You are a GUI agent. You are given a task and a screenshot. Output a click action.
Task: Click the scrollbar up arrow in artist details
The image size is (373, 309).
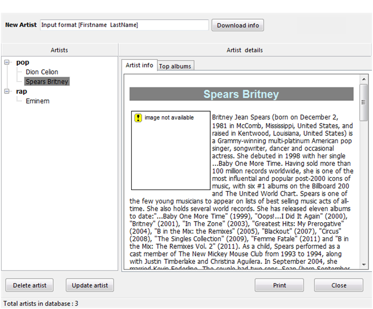click(364, 79)
